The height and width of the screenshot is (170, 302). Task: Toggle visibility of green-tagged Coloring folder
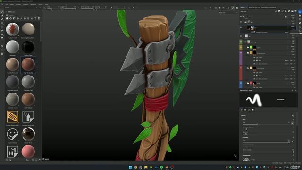tap(241, 42)
